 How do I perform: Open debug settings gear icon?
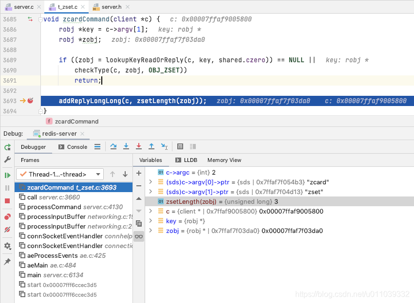(x=7, y=246)
